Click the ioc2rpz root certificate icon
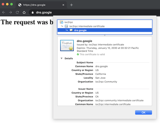Viewport: 160px width, 123px height. [x=62, y=22]
